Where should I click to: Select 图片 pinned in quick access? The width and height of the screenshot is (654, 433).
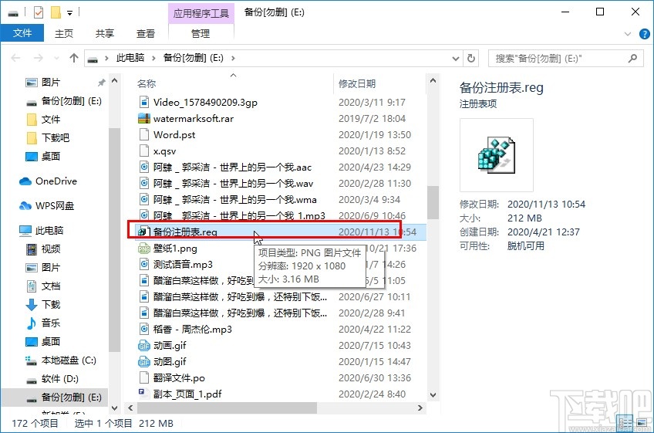coord(50,83)
